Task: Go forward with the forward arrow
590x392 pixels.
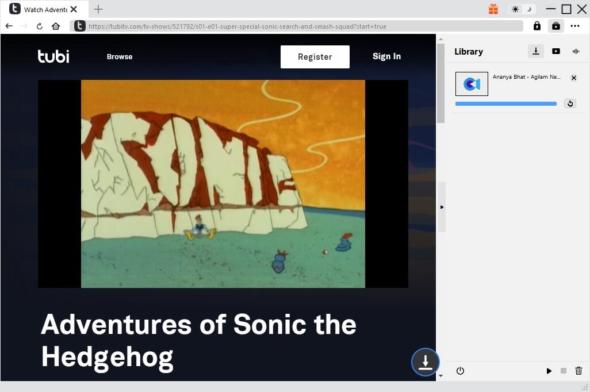Action: tap(24, 26)
